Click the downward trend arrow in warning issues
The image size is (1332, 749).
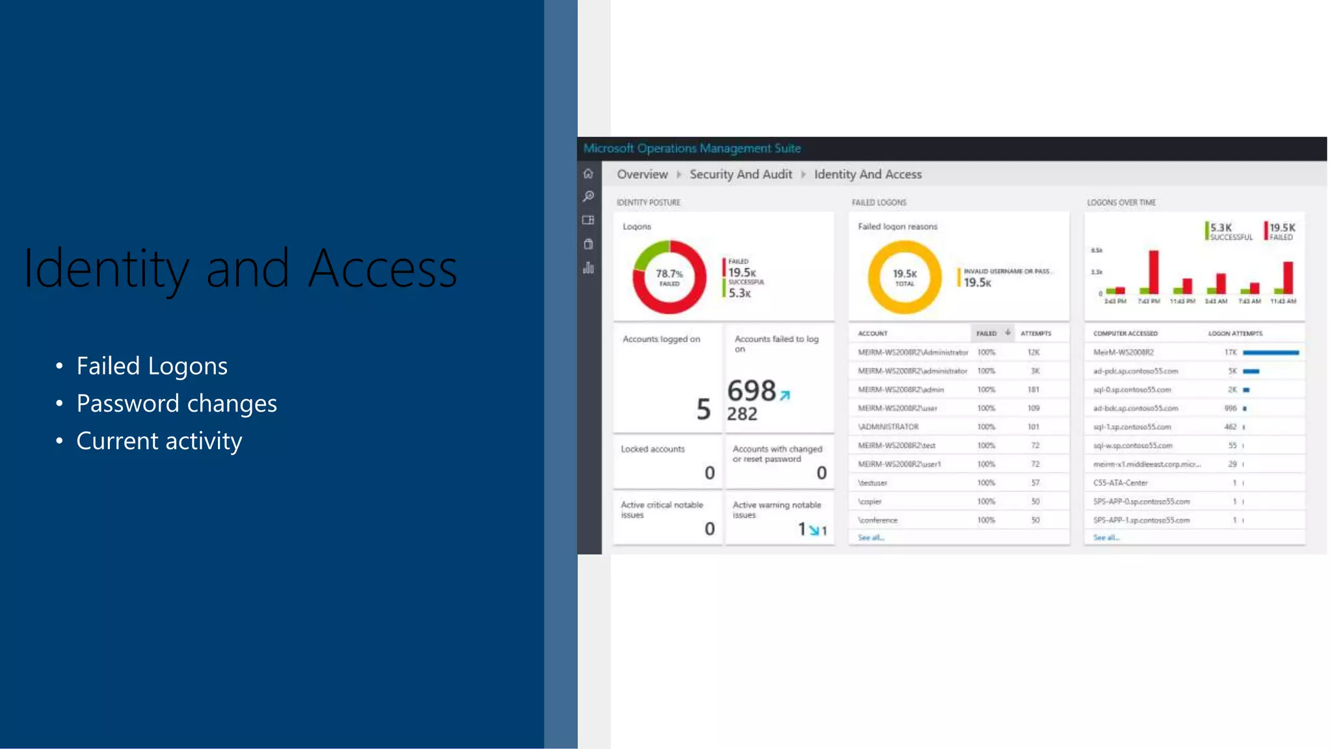point(813,531)
